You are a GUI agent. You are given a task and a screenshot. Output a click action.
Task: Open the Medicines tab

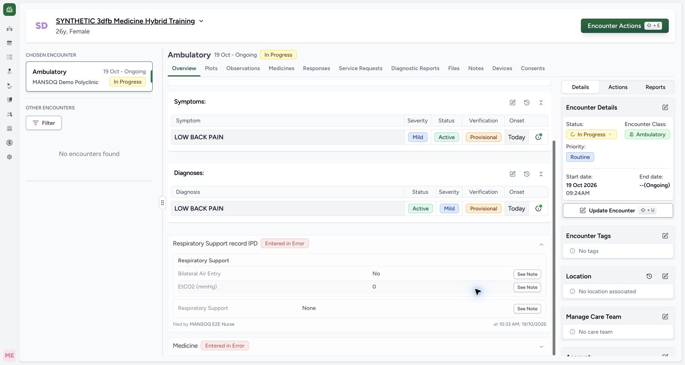(281, 68)
